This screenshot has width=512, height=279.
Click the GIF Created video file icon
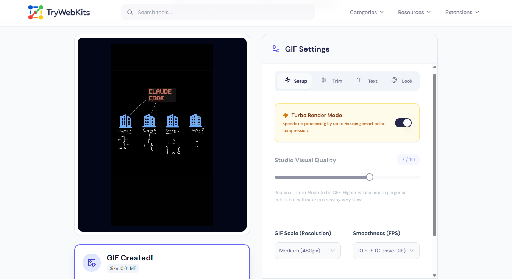pos(91,262)
